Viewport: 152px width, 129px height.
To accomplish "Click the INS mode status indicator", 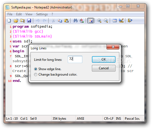I will 119,118.
